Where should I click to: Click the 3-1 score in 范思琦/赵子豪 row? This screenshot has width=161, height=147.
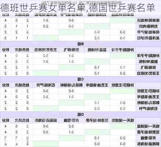point(71,132)
